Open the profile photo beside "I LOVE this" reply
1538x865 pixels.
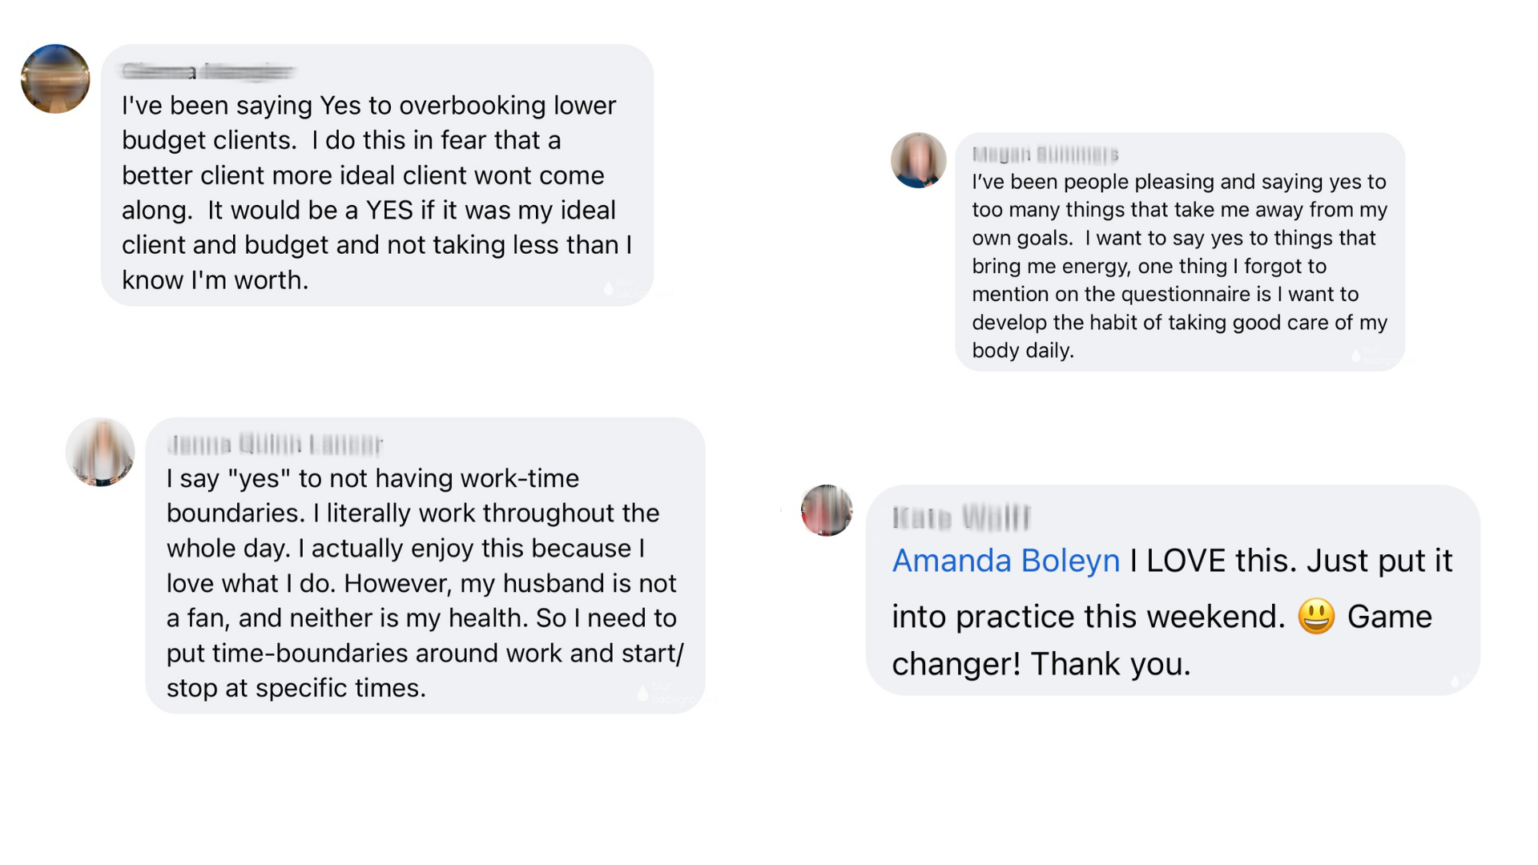point(827,510)
